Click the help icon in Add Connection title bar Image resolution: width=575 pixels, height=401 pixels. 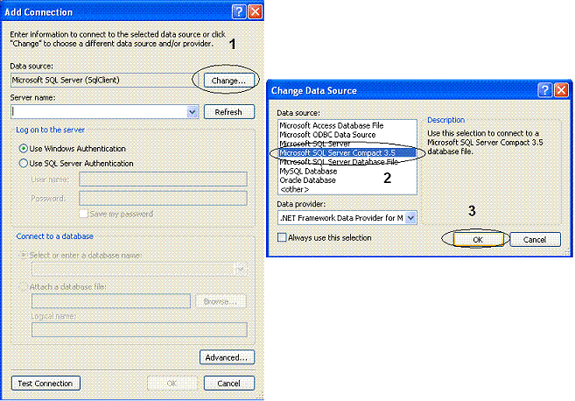click(238, 11)
